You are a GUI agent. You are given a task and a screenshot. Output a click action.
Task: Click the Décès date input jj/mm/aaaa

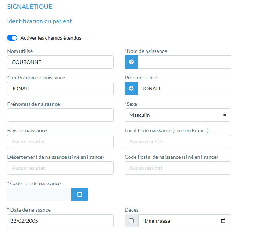click(x=176, y=221)
